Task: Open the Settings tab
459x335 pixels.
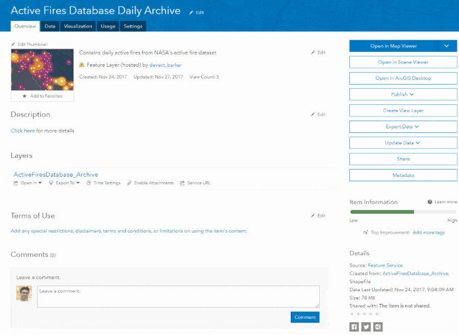Action: coord(133,26)
